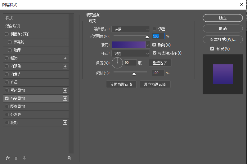The width and height of the screenshot is (247, 164).
Task: Click the purple preview thumbnail
Action: (223, 74)
